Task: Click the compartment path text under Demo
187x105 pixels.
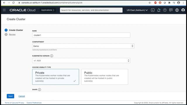Action: [44, 50]
